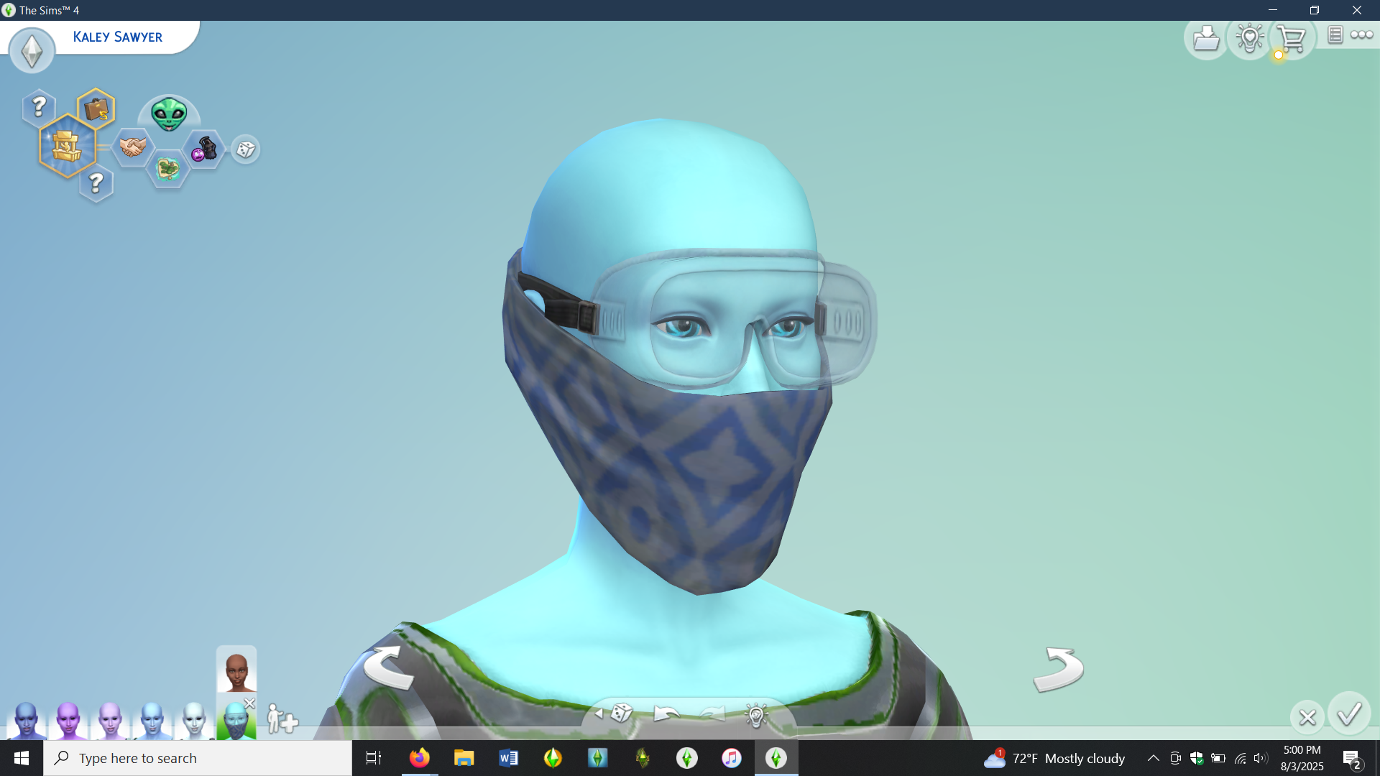The height and width of the screenshot is (776, 1380).
Task: Expand randomize options arrow beside dice
Action: tap(598, 713)
